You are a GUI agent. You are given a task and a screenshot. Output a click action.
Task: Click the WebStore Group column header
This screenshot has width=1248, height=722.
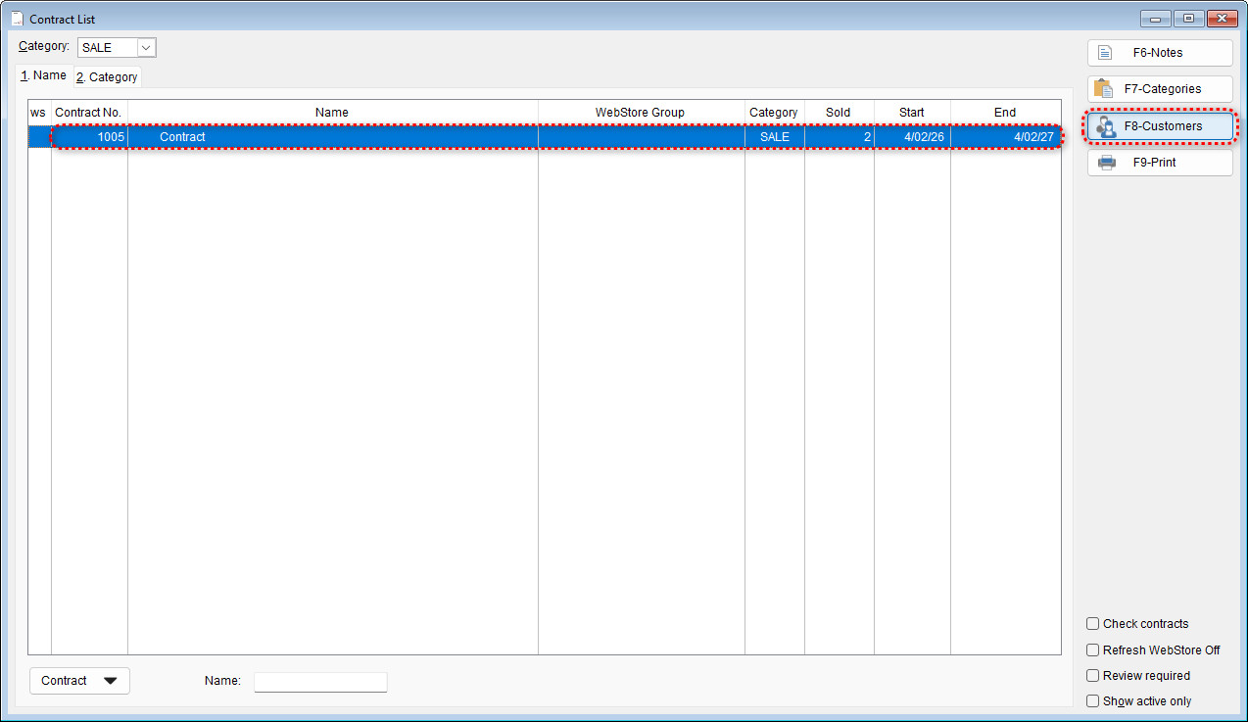click(640, 113)
